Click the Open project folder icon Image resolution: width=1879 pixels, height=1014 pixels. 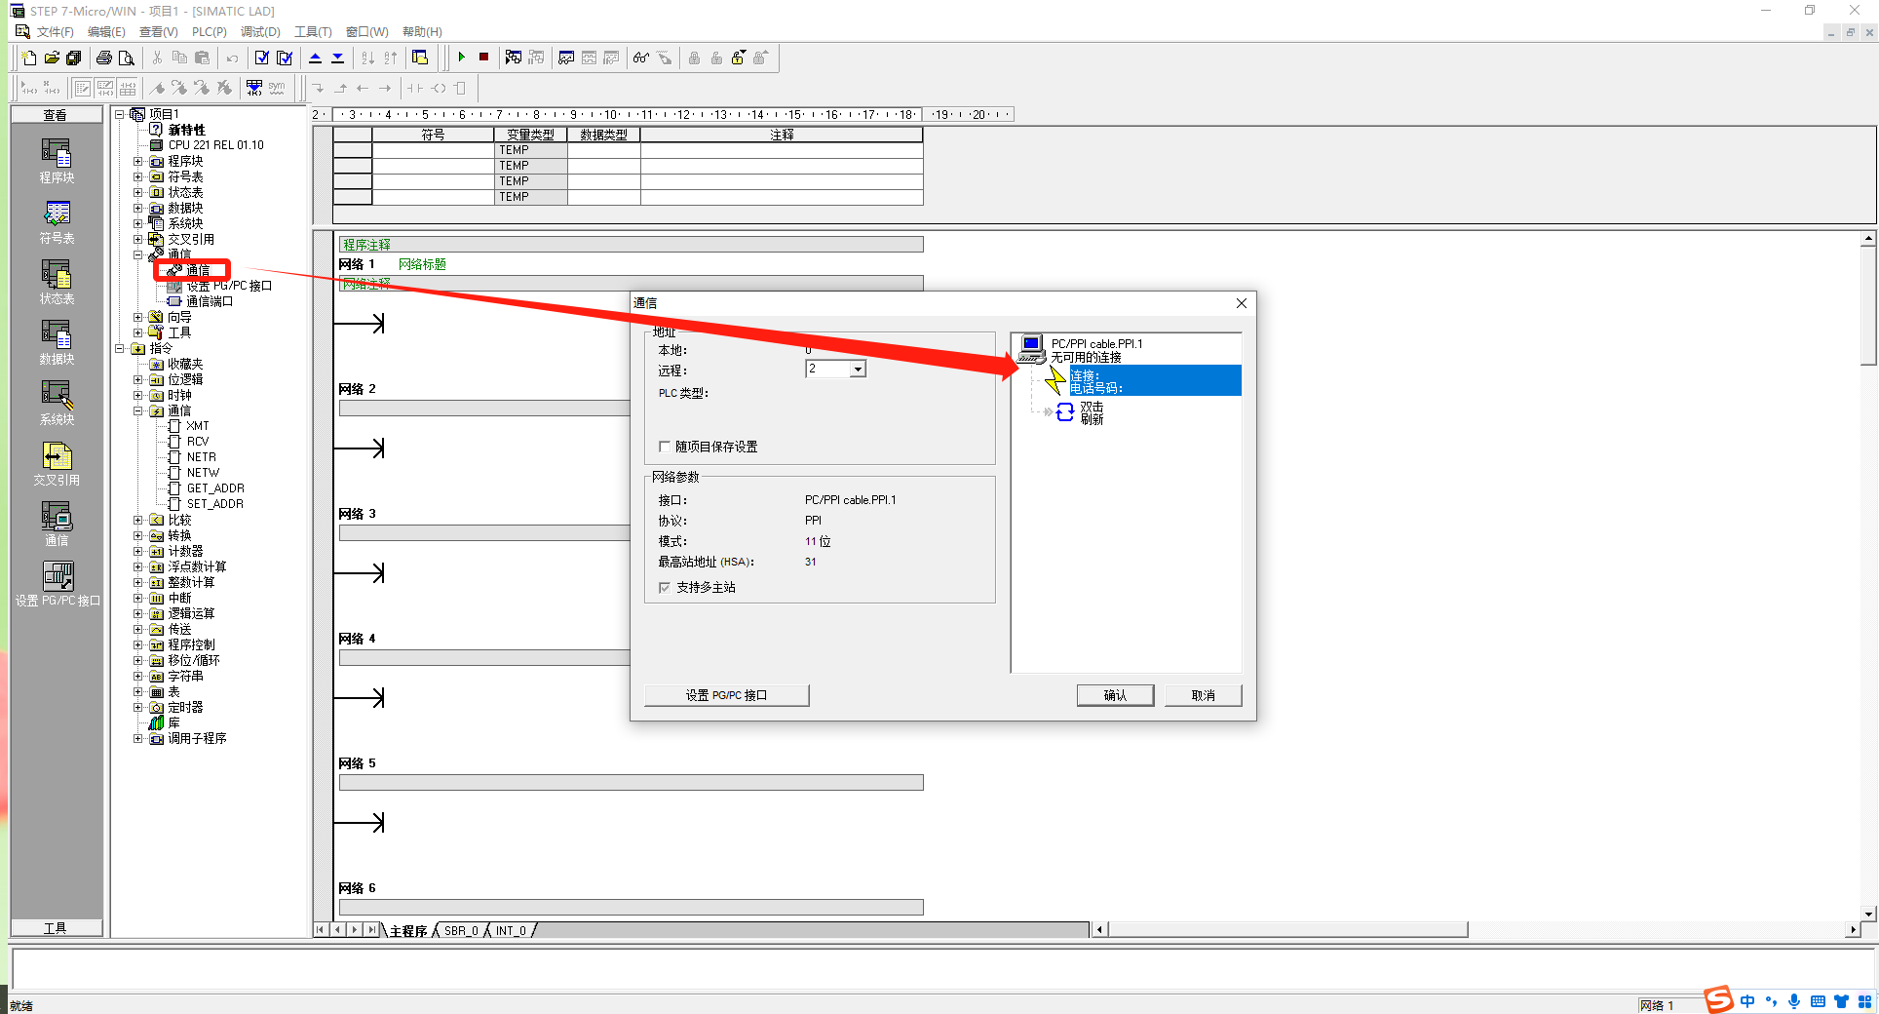[52, 58]
